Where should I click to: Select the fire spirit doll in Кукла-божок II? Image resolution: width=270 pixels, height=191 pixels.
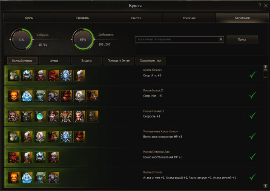coord(14,96)
